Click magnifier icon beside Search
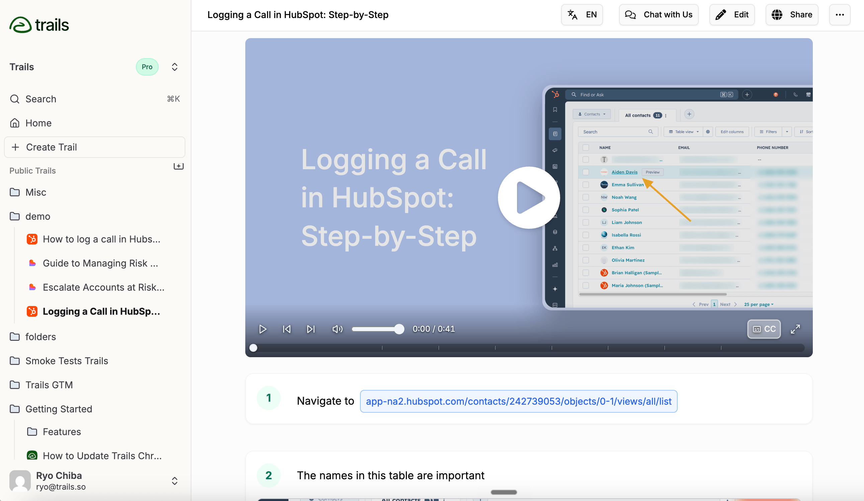Screen dimensions: 864x501 click(x=14, y=99)
